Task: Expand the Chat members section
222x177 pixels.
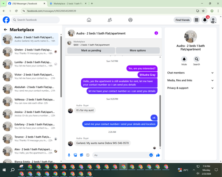Action: (x=190, y=73)
